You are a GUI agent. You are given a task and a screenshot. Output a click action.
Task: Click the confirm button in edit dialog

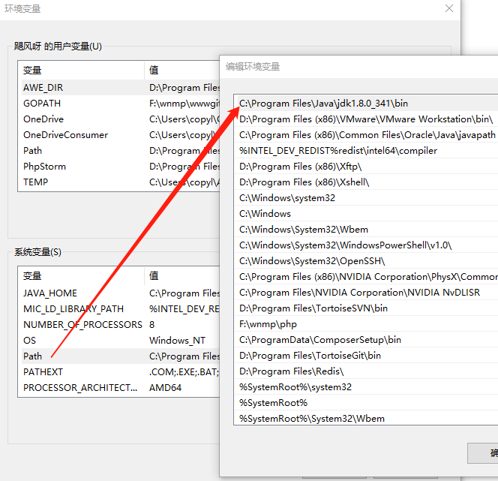click(x=484, y=453)
